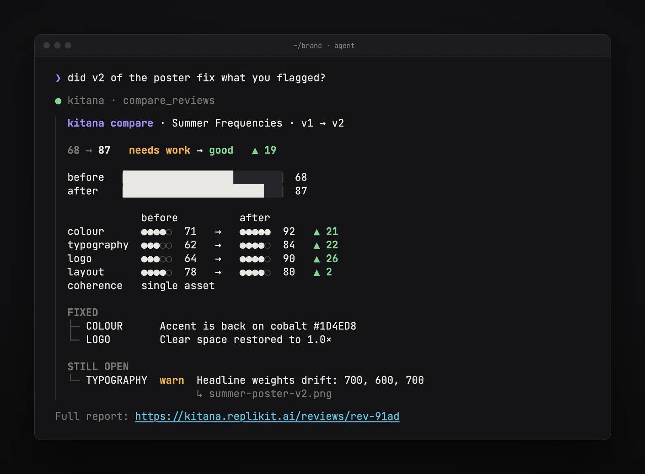This screenshot has height=474, width=645.
Task: Click the white before score bar
Action: tap(178, 177)
